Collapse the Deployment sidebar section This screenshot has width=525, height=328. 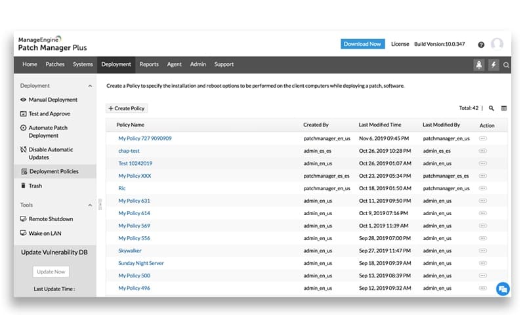(x=90, y=86)
